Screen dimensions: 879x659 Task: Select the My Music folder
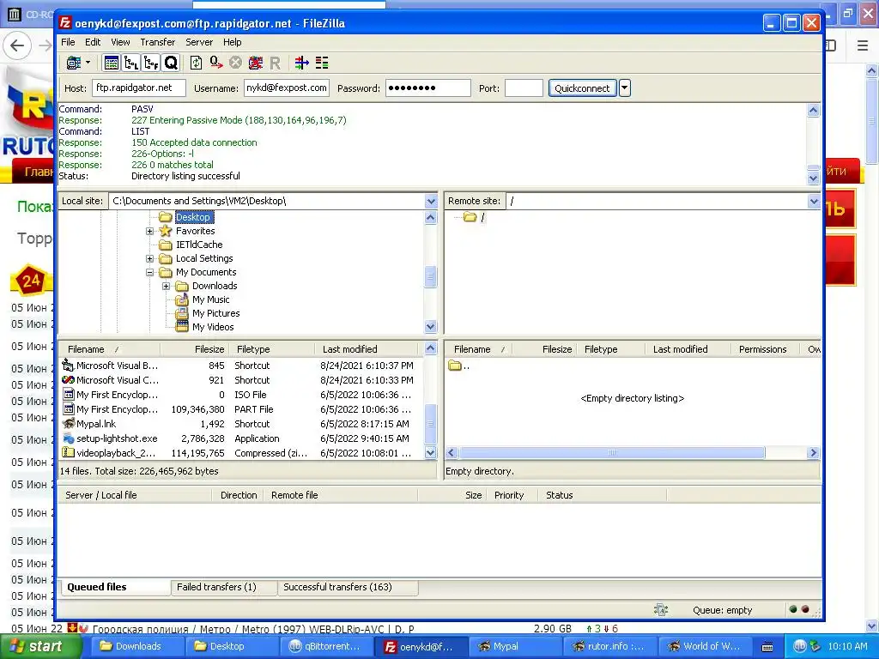click(210, 299)
